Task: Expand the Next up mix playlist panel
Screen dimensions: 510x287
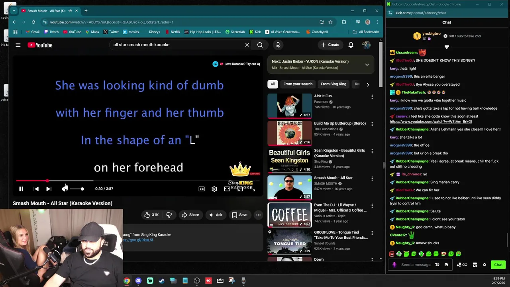Action: click(x=367, y=65)
